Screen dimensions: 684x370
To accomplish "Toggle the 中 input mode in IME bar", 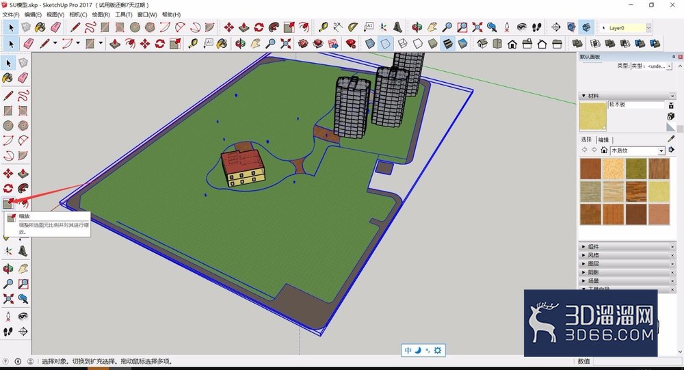I will [x=408, y=350].
